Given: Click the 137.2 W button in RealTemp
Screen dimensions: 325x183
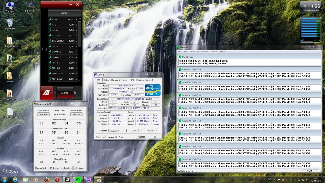Looking at the screenshot, I should pos(76,114).
